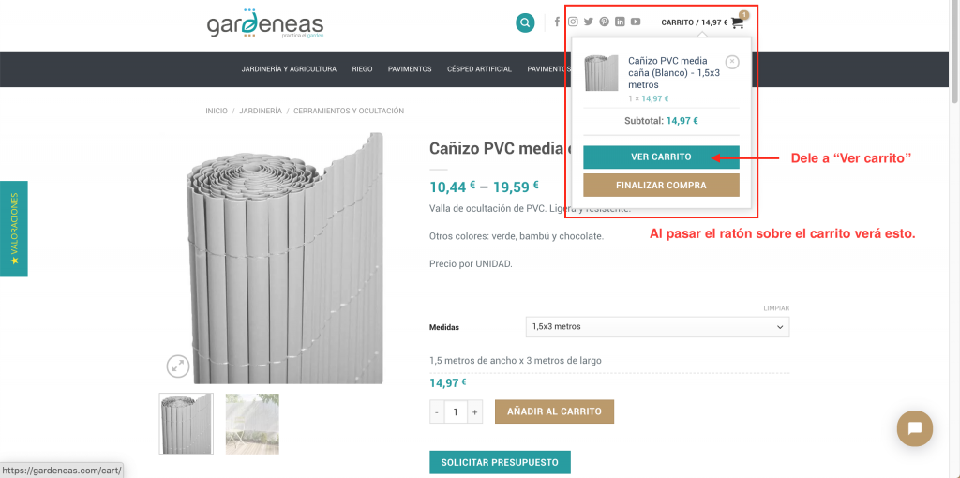Image resolution: width=960 pixels, height=478 pixels.
Task: Click the Añadir al Carrito button
Action: [x=554, y=411]
